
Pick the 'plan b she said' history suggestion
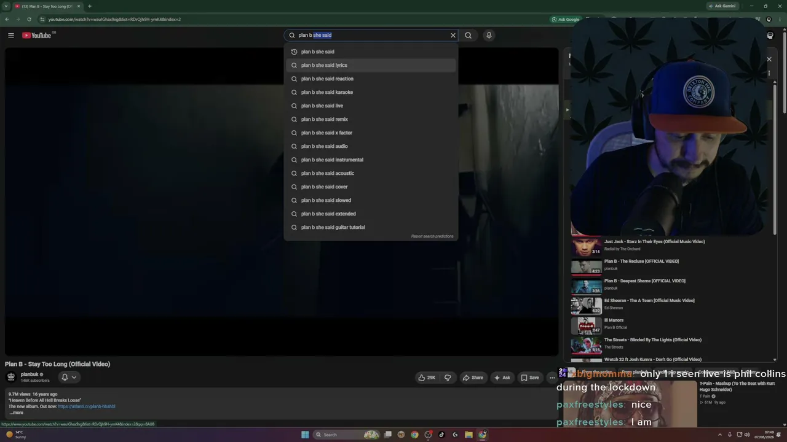[371, 52]
